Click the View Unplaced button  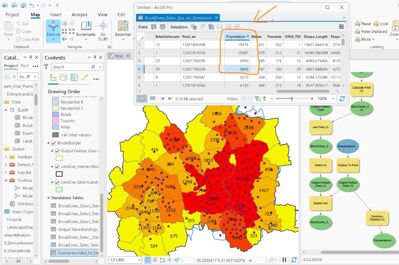[371, 32]
